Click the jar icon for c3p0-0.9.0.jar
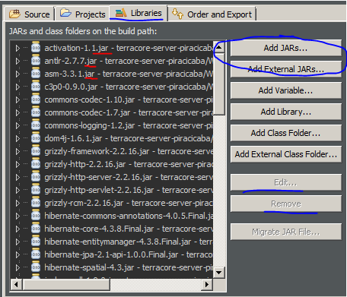This screenshot has height=297, width=347. [36, 87]
